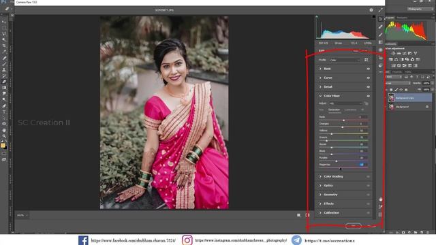
Task: Select Photoshop Move tool
Action: (4, 22)
